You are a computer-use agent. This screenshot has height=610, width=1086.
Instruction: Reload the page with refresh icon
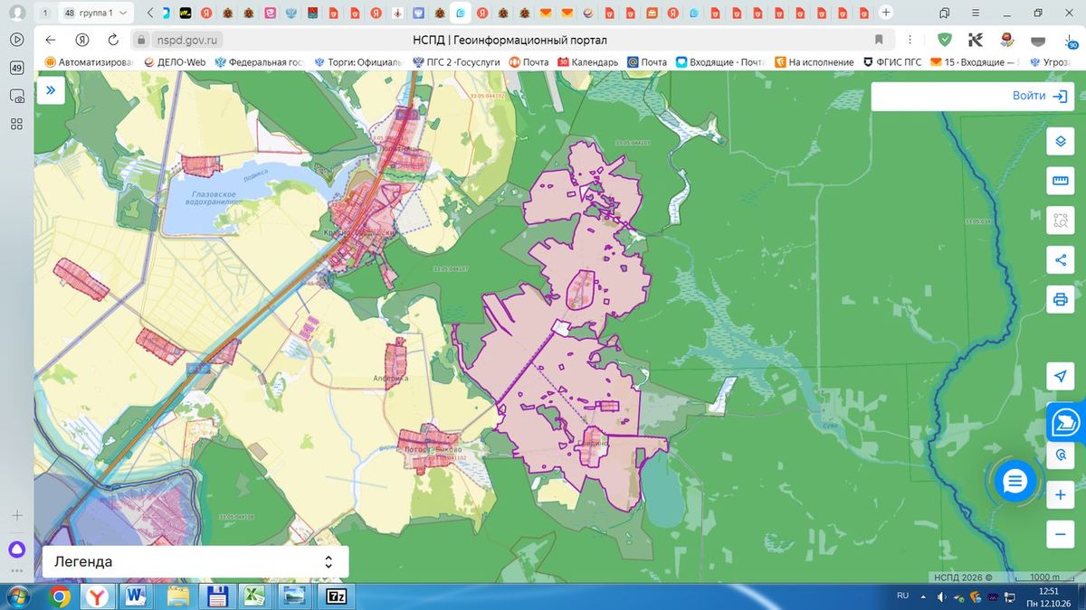pyautogui.click(x=113, y=40)
